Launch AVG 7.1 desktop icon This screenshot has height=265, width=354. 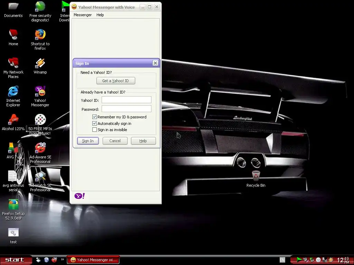tap(13, 150)
